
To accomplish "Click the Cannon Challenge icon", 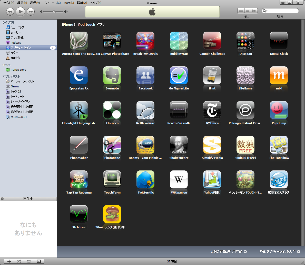I will [212, 41].
